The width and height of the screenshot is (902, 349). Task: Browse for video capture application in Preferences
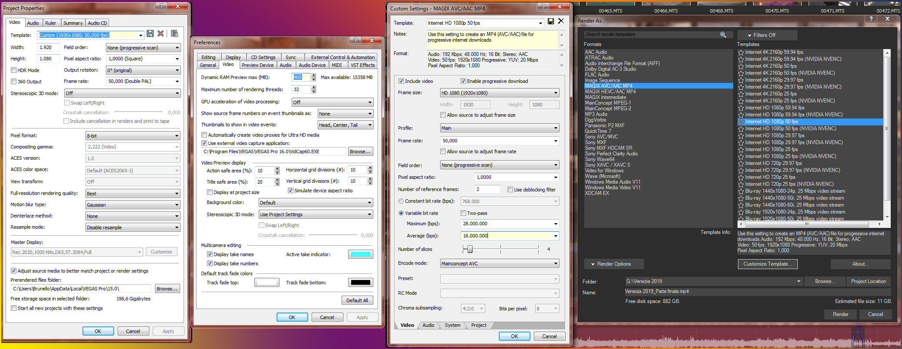[360, 151]
